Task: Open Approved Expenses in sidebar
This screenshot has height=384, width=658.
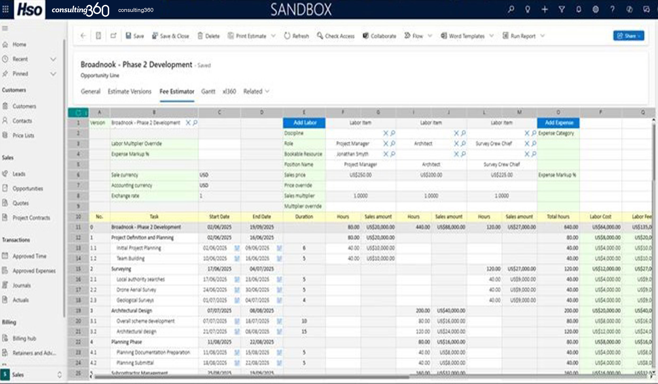Action: point(34,271)
